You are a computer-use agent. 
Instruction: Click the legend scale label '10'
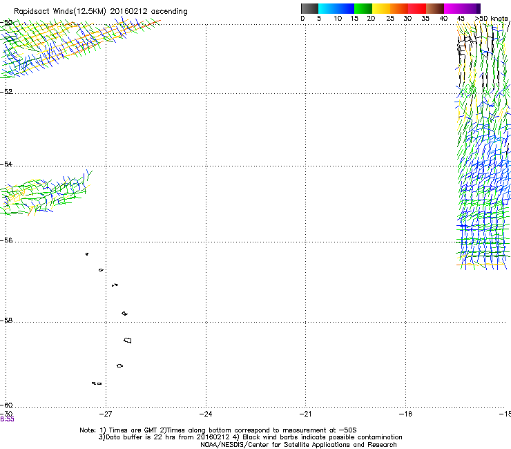tap(338, 19)
